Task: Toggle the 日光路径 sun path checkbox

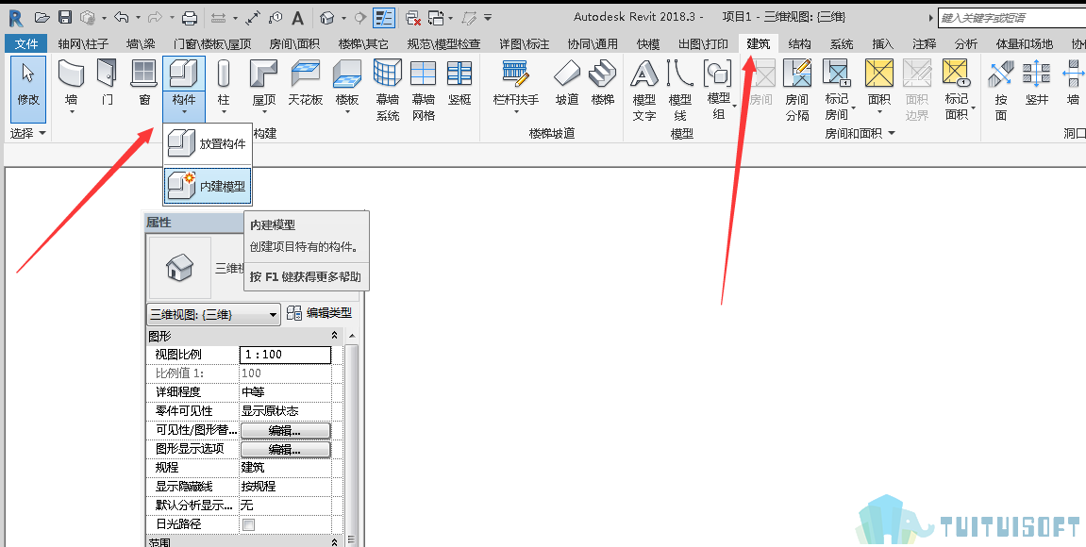Action: point(249,525)
